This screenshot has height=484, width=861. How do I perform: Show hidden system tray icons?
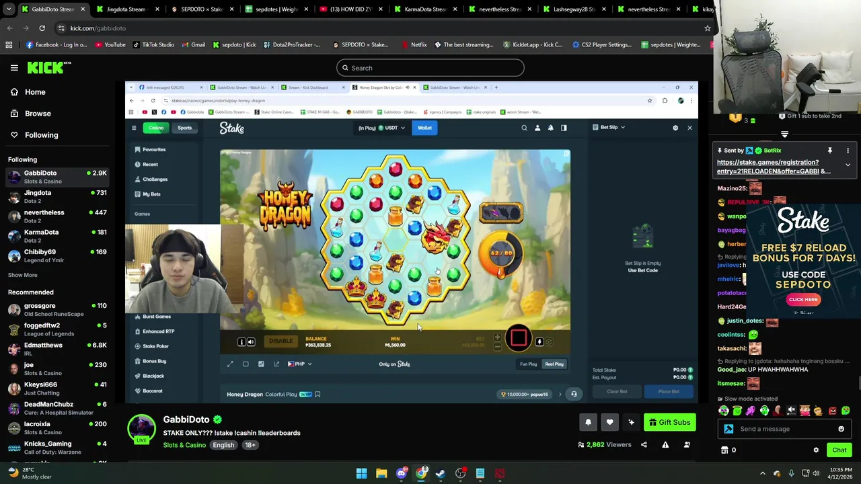click(x=762, y=473)
